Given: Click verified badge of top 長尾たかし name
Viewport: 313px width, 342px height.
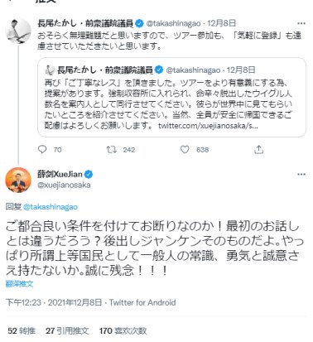Looking at the screenshot, I should coord(139,23).
